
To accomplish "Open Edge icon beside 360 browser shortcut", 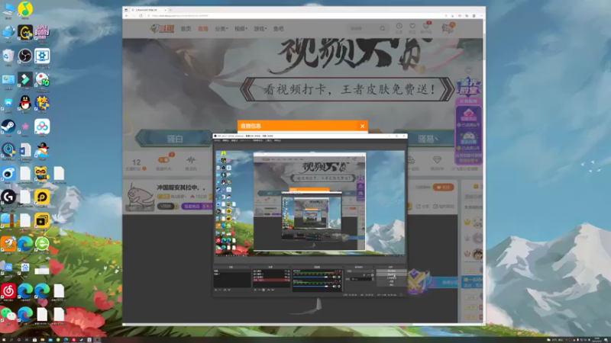I will (x=25, y=244).
